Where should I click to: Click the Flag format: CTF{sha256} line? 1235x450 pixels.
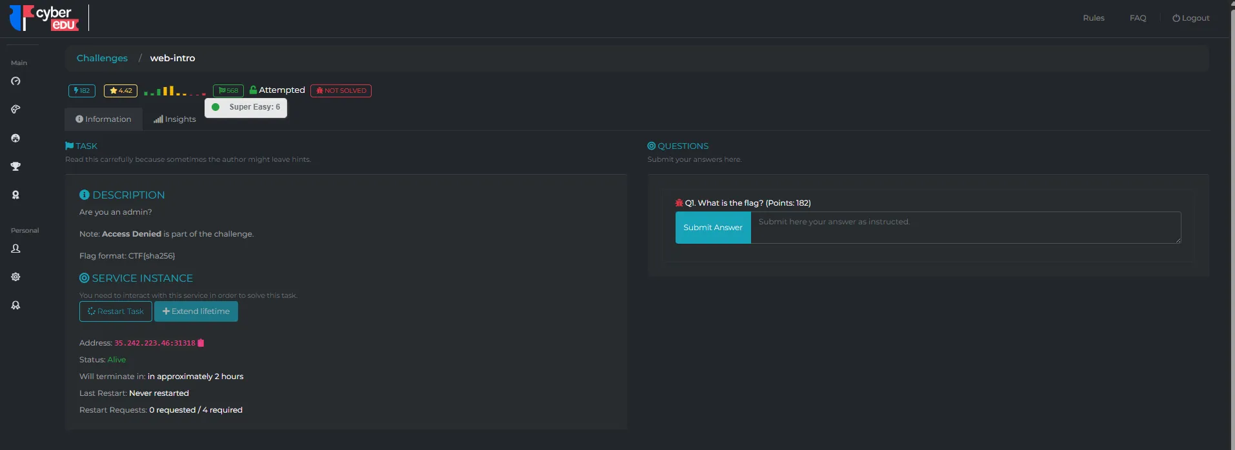click(127, 256)
